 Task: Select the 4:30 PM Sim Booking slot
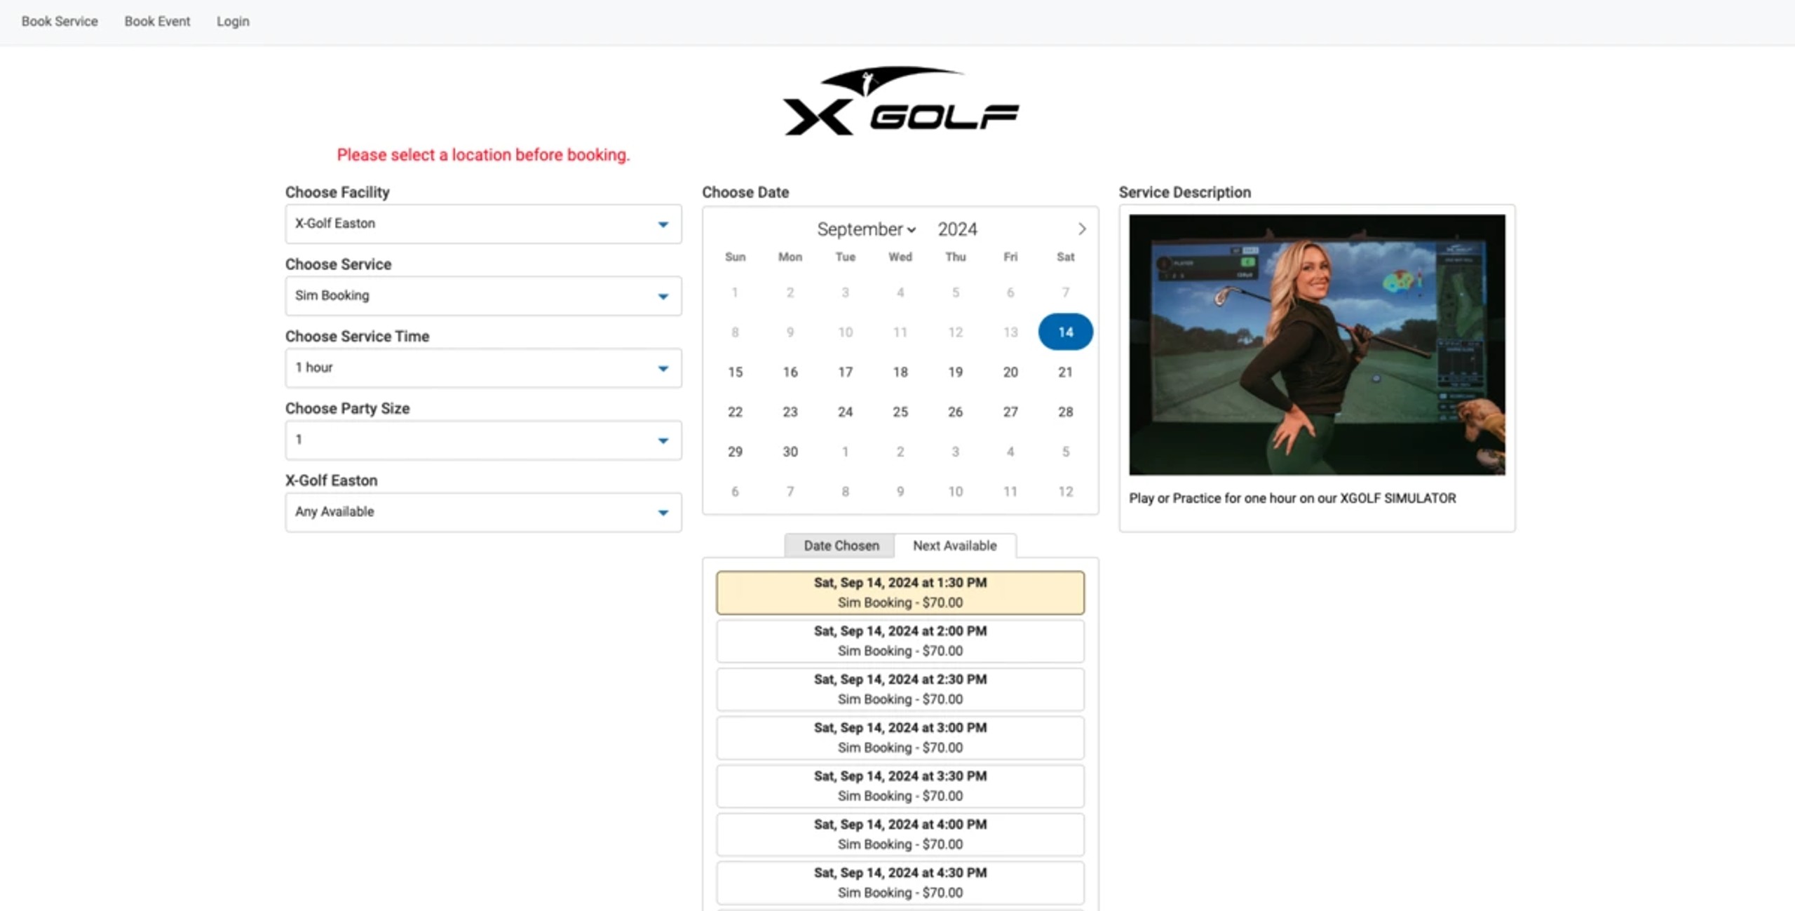pyautogui.click(x=900, y=883)
